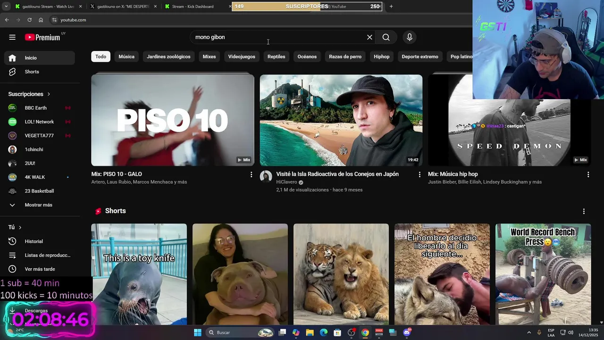Image resolution: width=604 pixels, height=340 pixels.
Task: Open the YouTube guide hamburger menu
Action: (12, 37)
